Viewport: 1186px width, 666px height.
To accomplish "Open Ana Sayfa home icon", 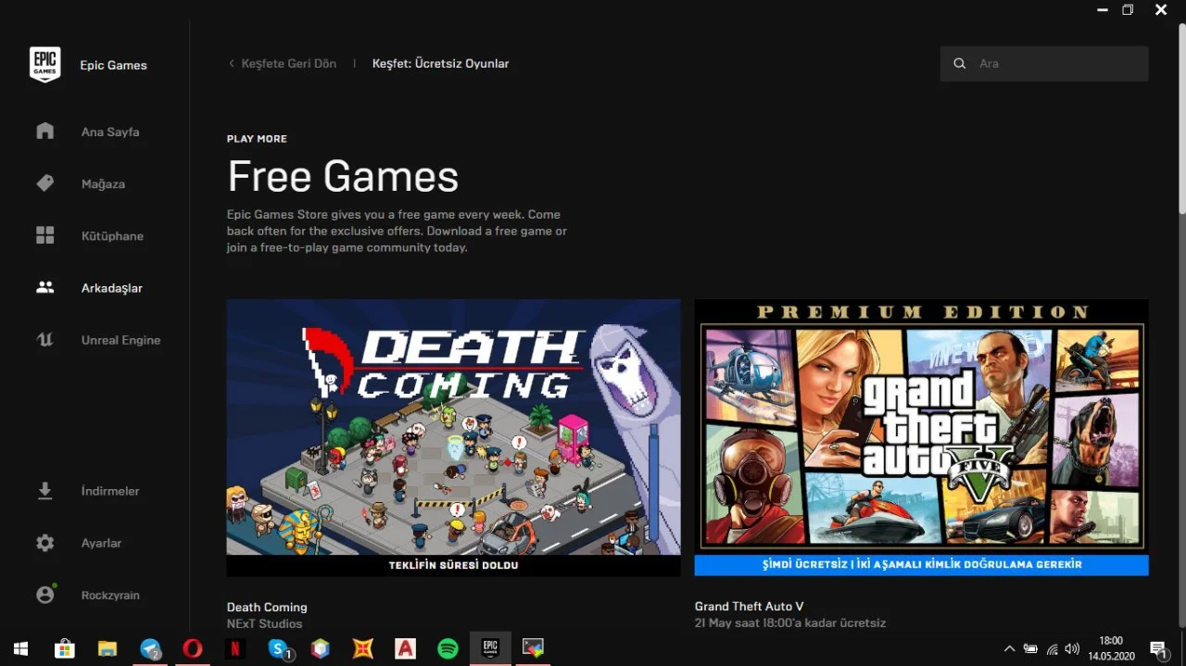I will click(x=45, y=131).
